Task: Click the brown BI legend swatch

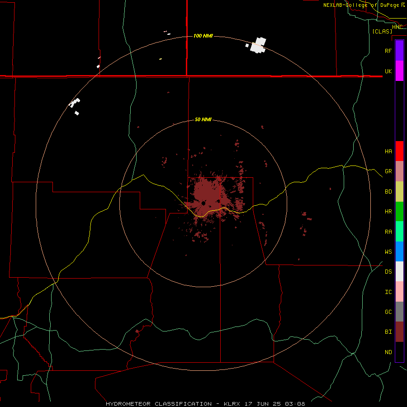Action: click(x=399, y=332)
